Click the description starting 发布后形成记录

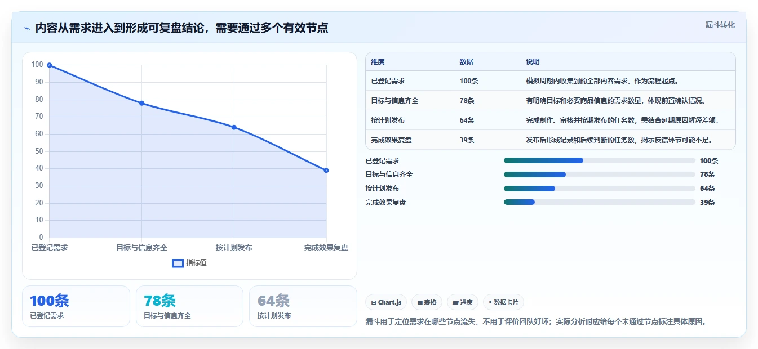click(619, 140)
